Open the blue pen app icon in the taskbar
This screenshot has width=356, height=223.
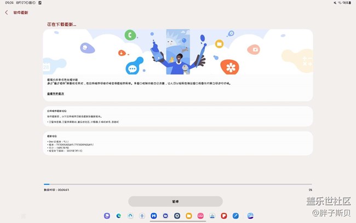pos(235,216)
